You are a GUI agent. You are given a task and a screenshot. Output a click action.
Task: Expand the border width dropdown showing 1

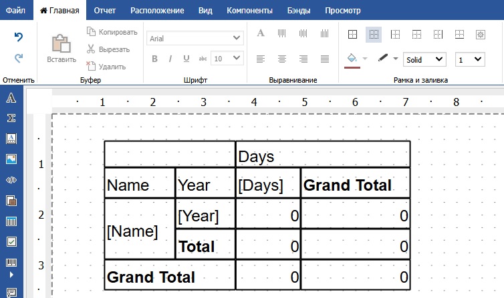[469, 59]
